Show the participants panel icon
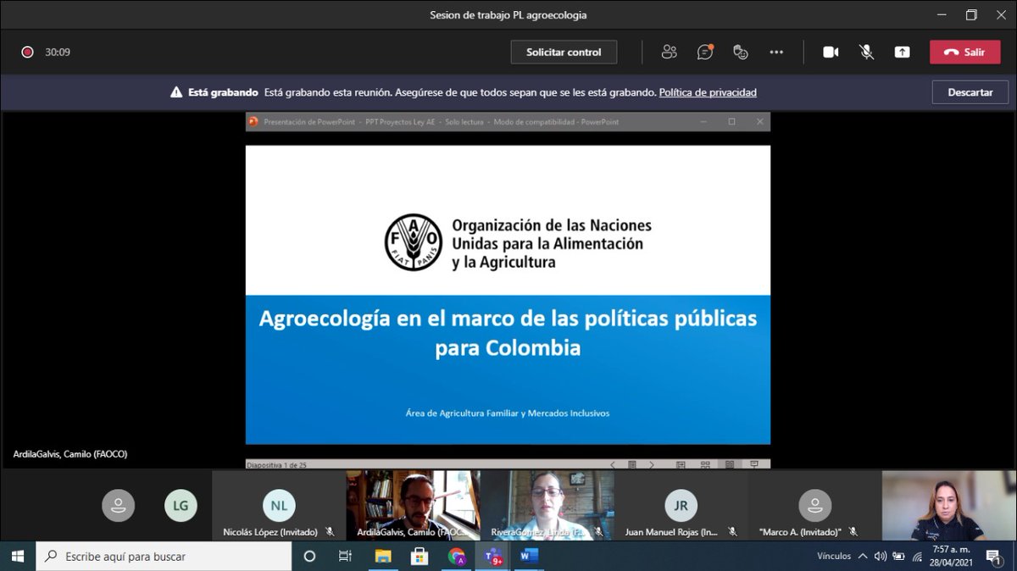Viewport: 1017px width, 571px height. click(670, 52)
